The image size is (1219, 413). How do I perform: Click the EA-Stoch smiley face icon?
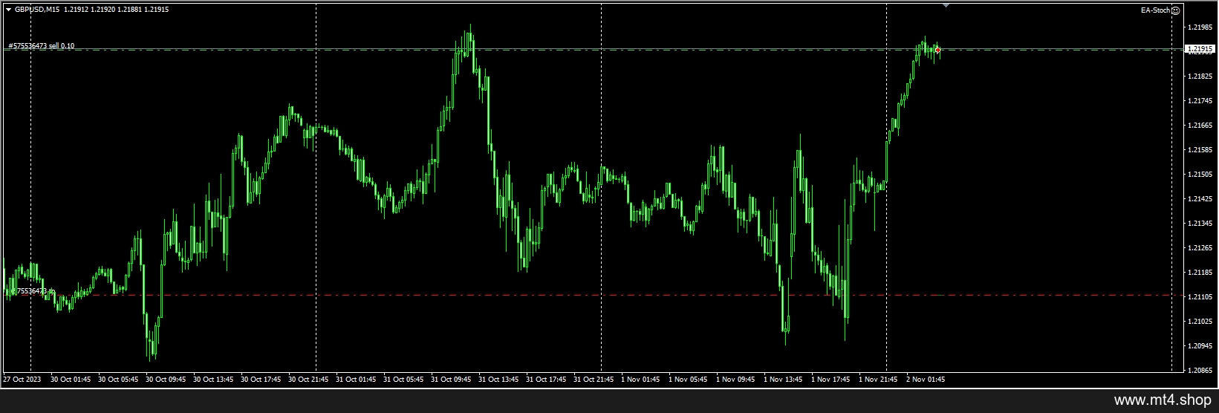click(x=1176, y=10)
